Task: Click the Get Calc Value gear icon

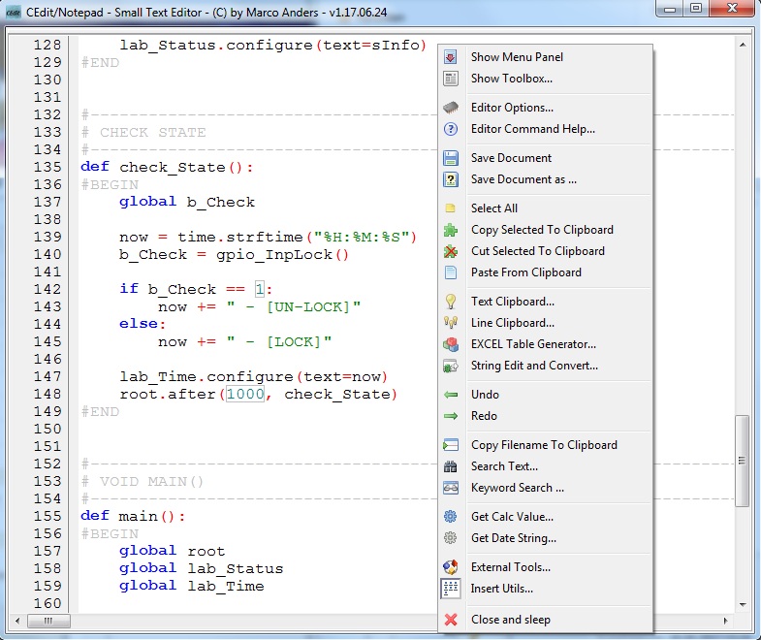Action: [x=451, y=517]
